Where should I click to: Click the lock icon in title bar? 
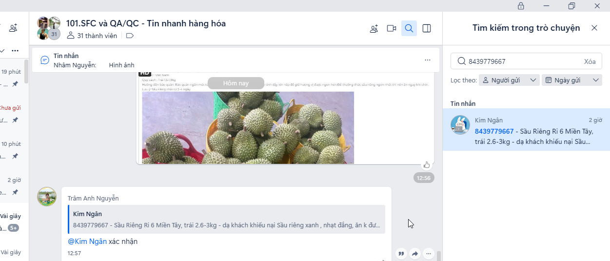tap(521, 6)
